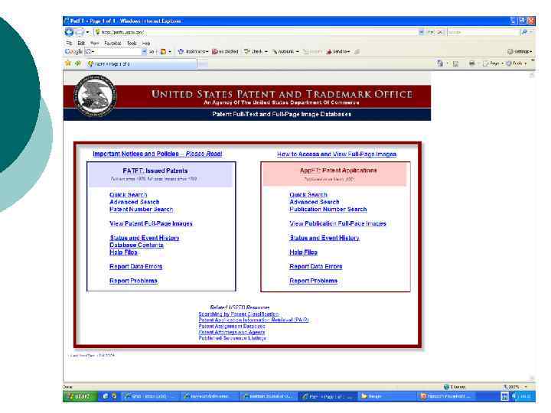
Task: Click the Windows Start button
Action: click(80, 396)
